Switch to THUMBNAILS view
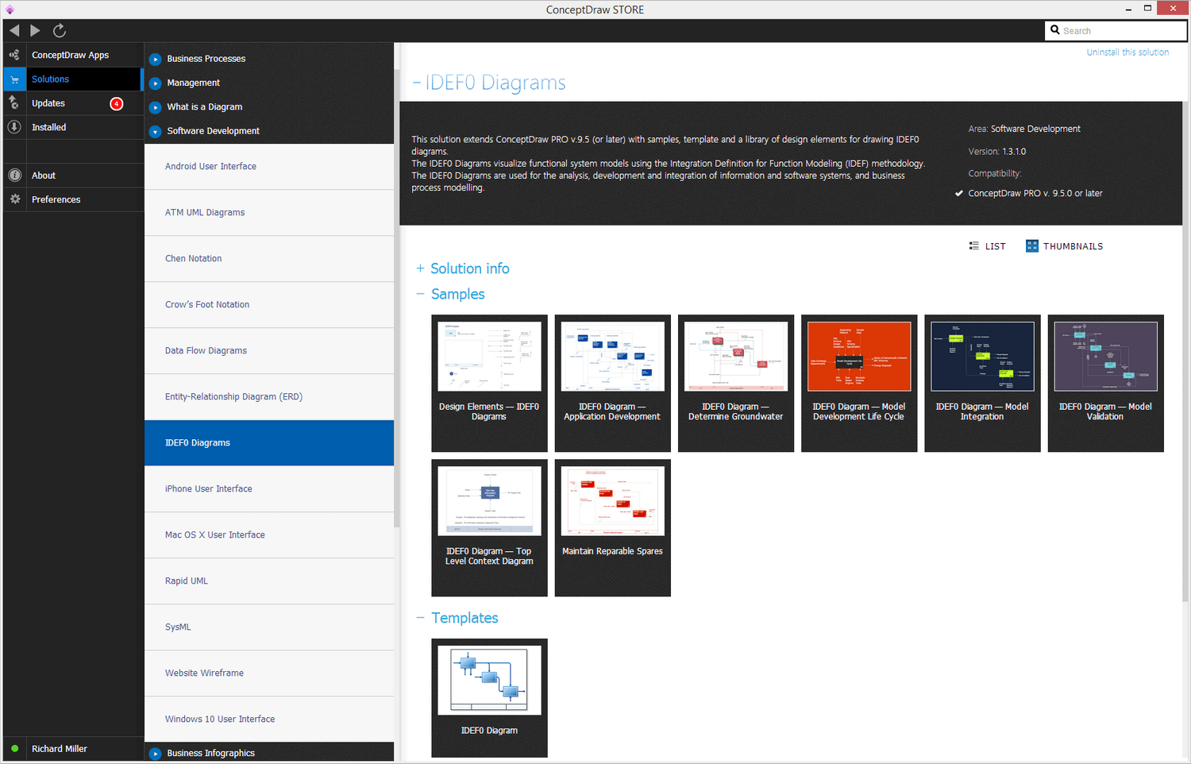 pos(1065,246)
